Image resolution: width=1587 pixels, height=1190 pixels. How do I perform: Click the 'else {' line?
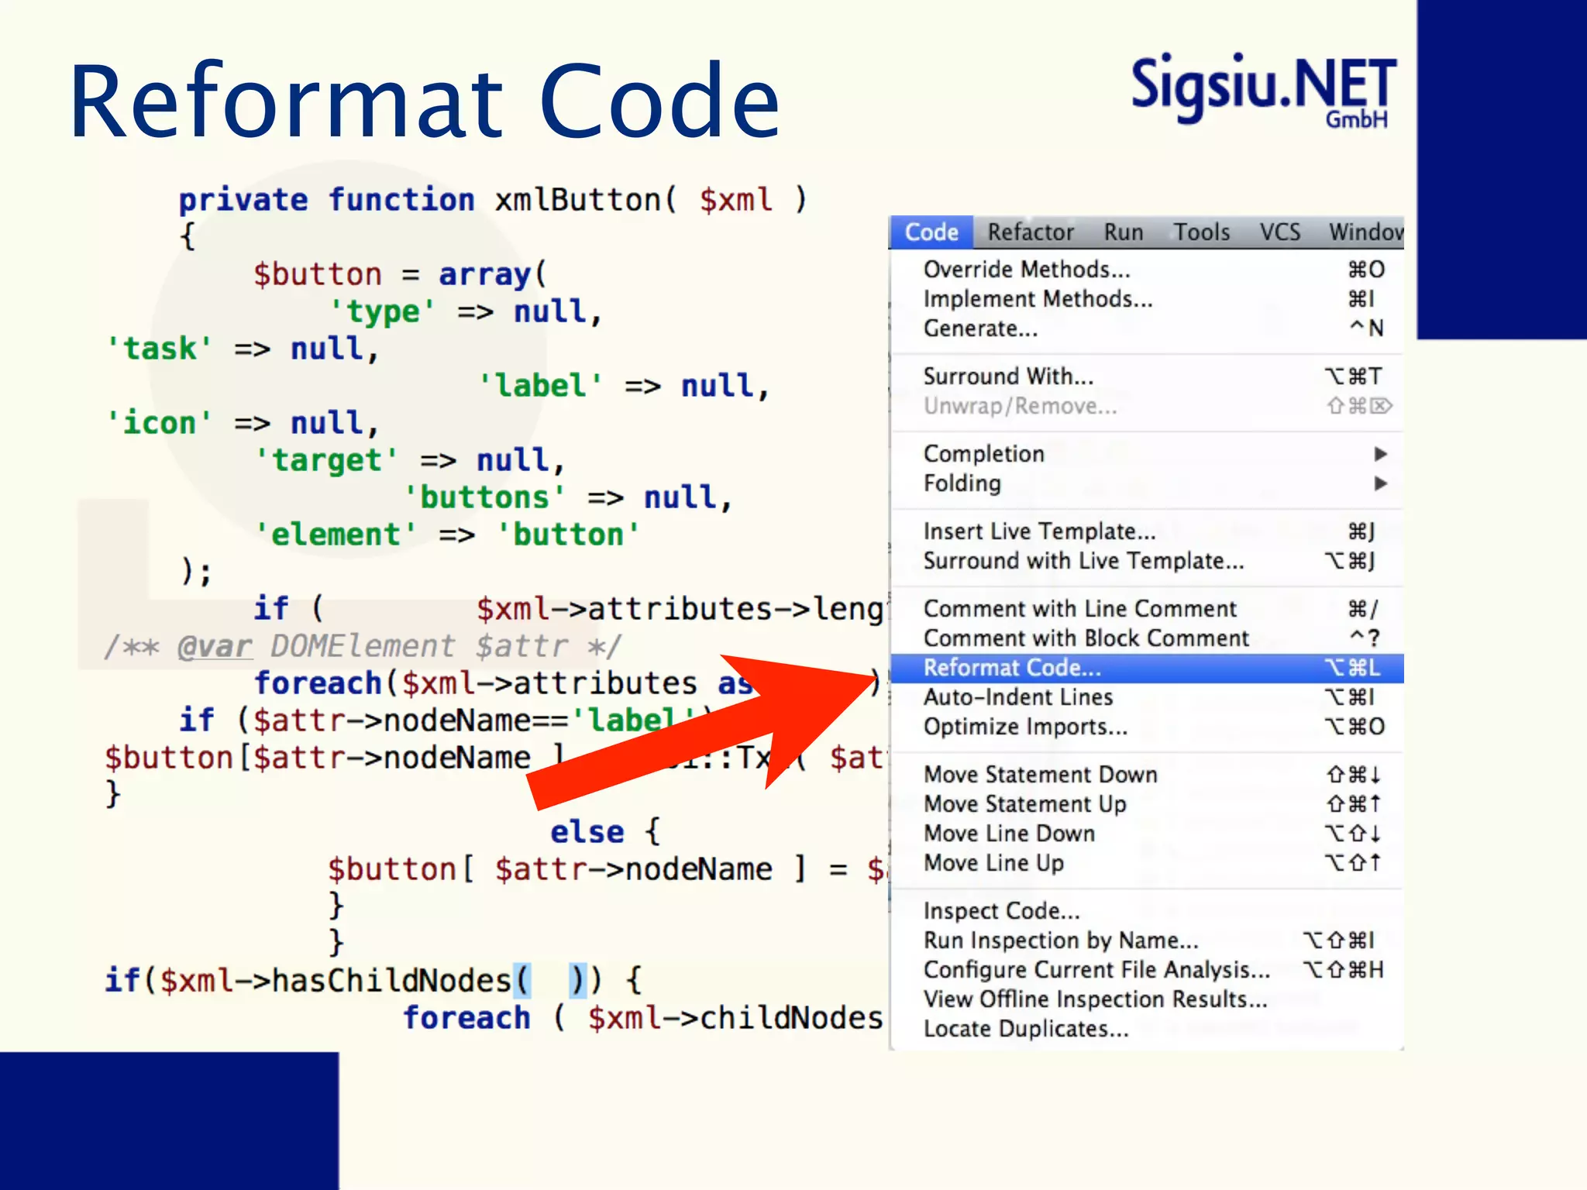click(606, 832)
